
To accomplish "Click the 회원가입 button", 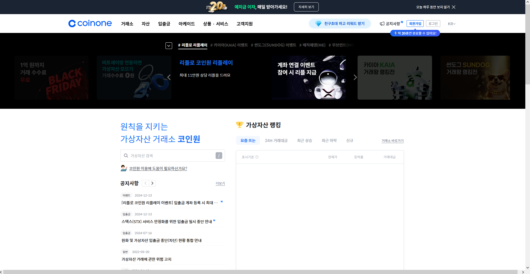I will coord(415,24).
